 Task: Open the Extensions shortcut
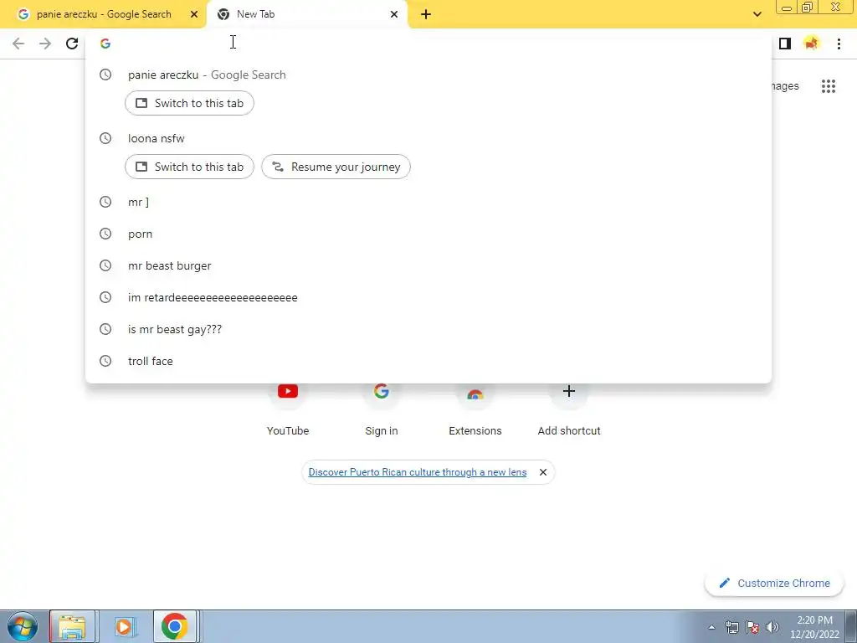(x=475, y=409)
